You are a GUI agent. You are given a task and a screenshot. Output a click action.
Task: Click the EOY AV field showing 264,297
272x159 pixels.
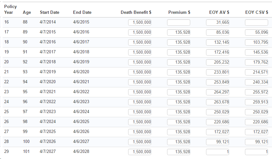pos(218,92)
